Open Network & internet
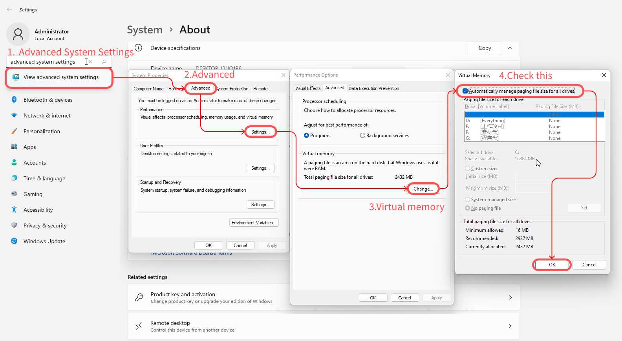 [x=47, y=115]
